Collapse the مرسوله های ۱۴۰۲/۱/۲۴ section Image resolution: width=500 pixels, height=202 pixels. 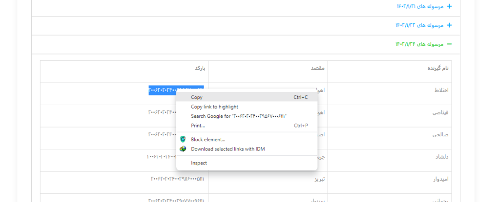click(419, 44)
